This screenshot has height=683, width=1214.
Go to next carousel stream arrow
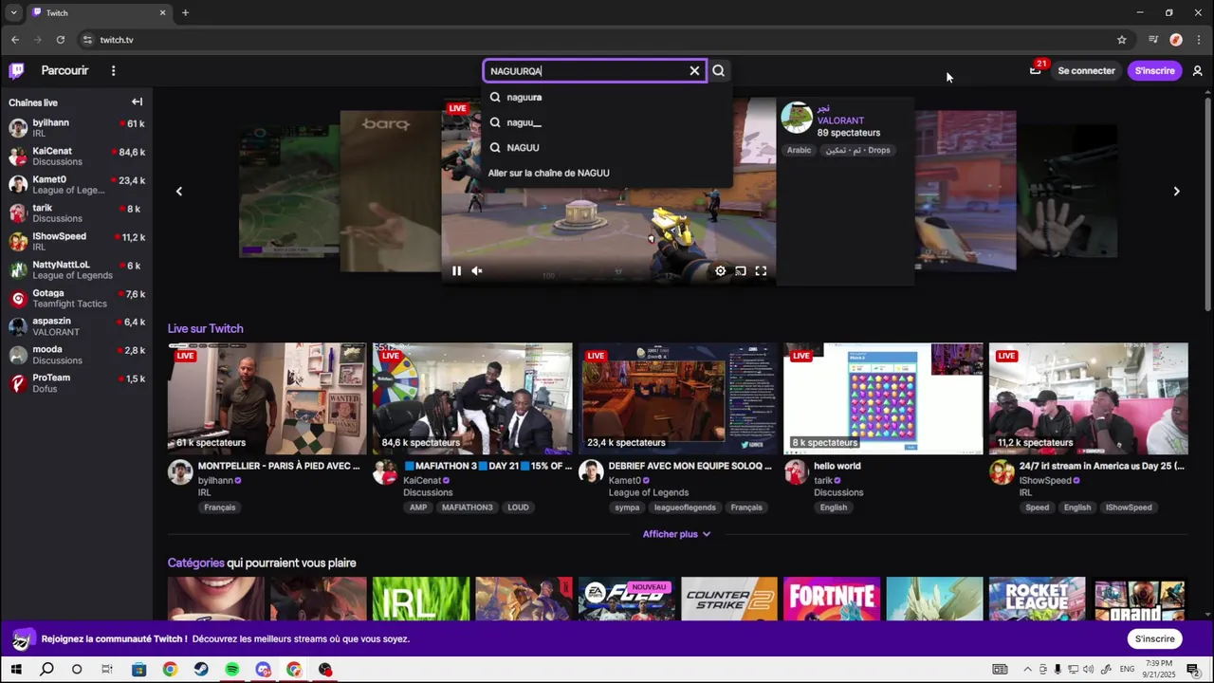tap(1176, 191)
